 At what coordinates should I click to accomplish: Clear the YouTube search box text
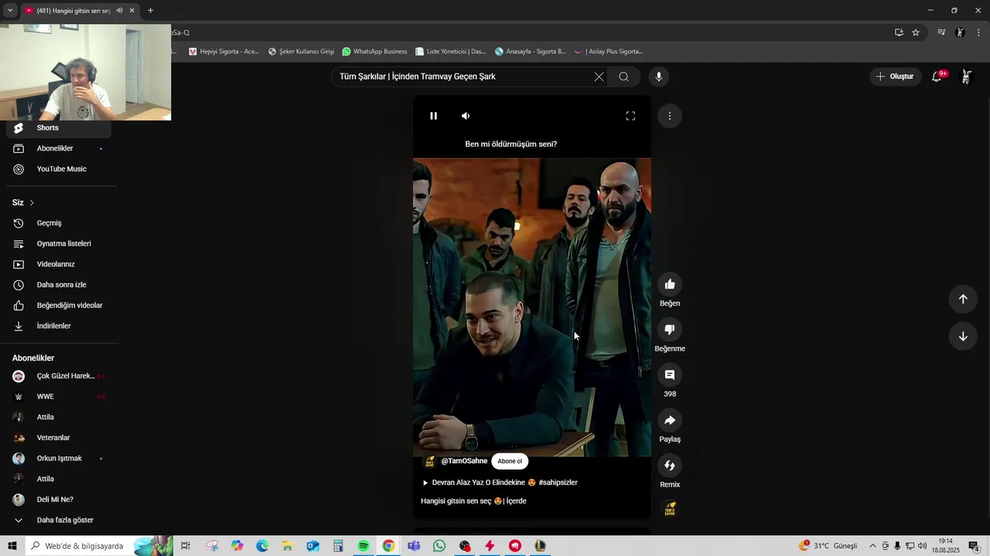coord(599,76)
